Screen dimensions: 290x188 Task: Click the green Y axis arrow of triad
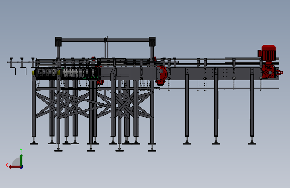tap(21, 160)
